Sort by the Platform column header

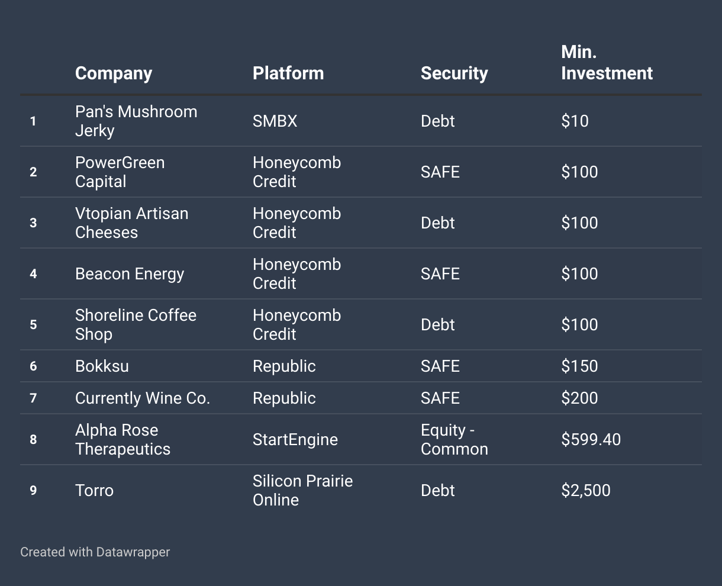point(288,73)
